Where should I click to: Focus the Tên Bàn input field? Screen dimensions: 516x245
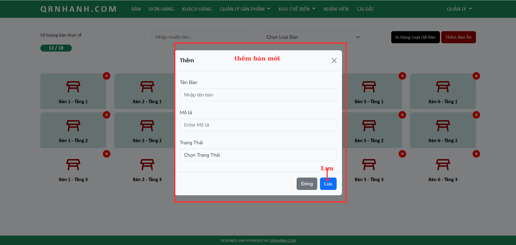tap(258, 95)
